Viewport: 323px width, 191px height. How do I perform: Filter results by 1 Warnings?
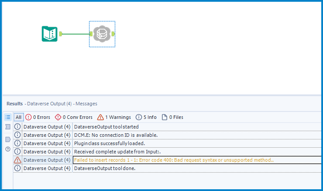(x=114, y=117)
